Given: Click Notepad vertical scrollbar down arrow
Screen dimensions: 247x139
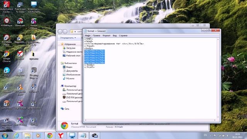Looking at the screenshot, I should click(218, 117).
